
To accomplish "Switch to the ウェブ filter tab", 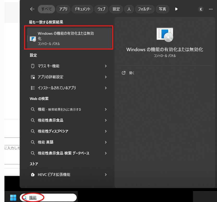I will point(101,9).
